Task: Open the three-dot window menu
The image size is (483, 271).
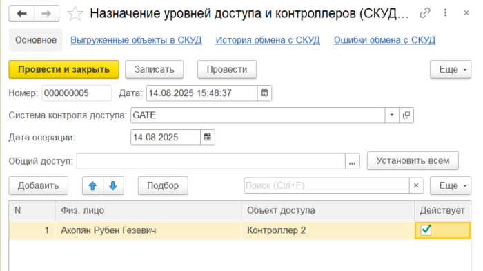Action: [446, 12]
